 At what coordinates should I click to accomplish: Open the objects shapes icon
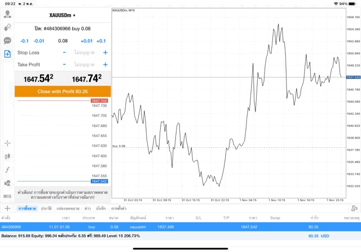[x=7, y=183]
